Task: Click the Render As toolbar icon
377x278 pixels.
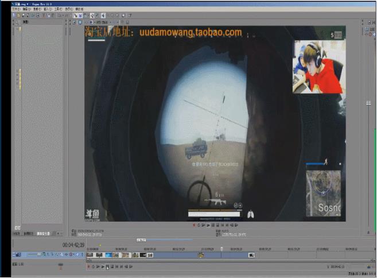Action: (x=33, y=16)
